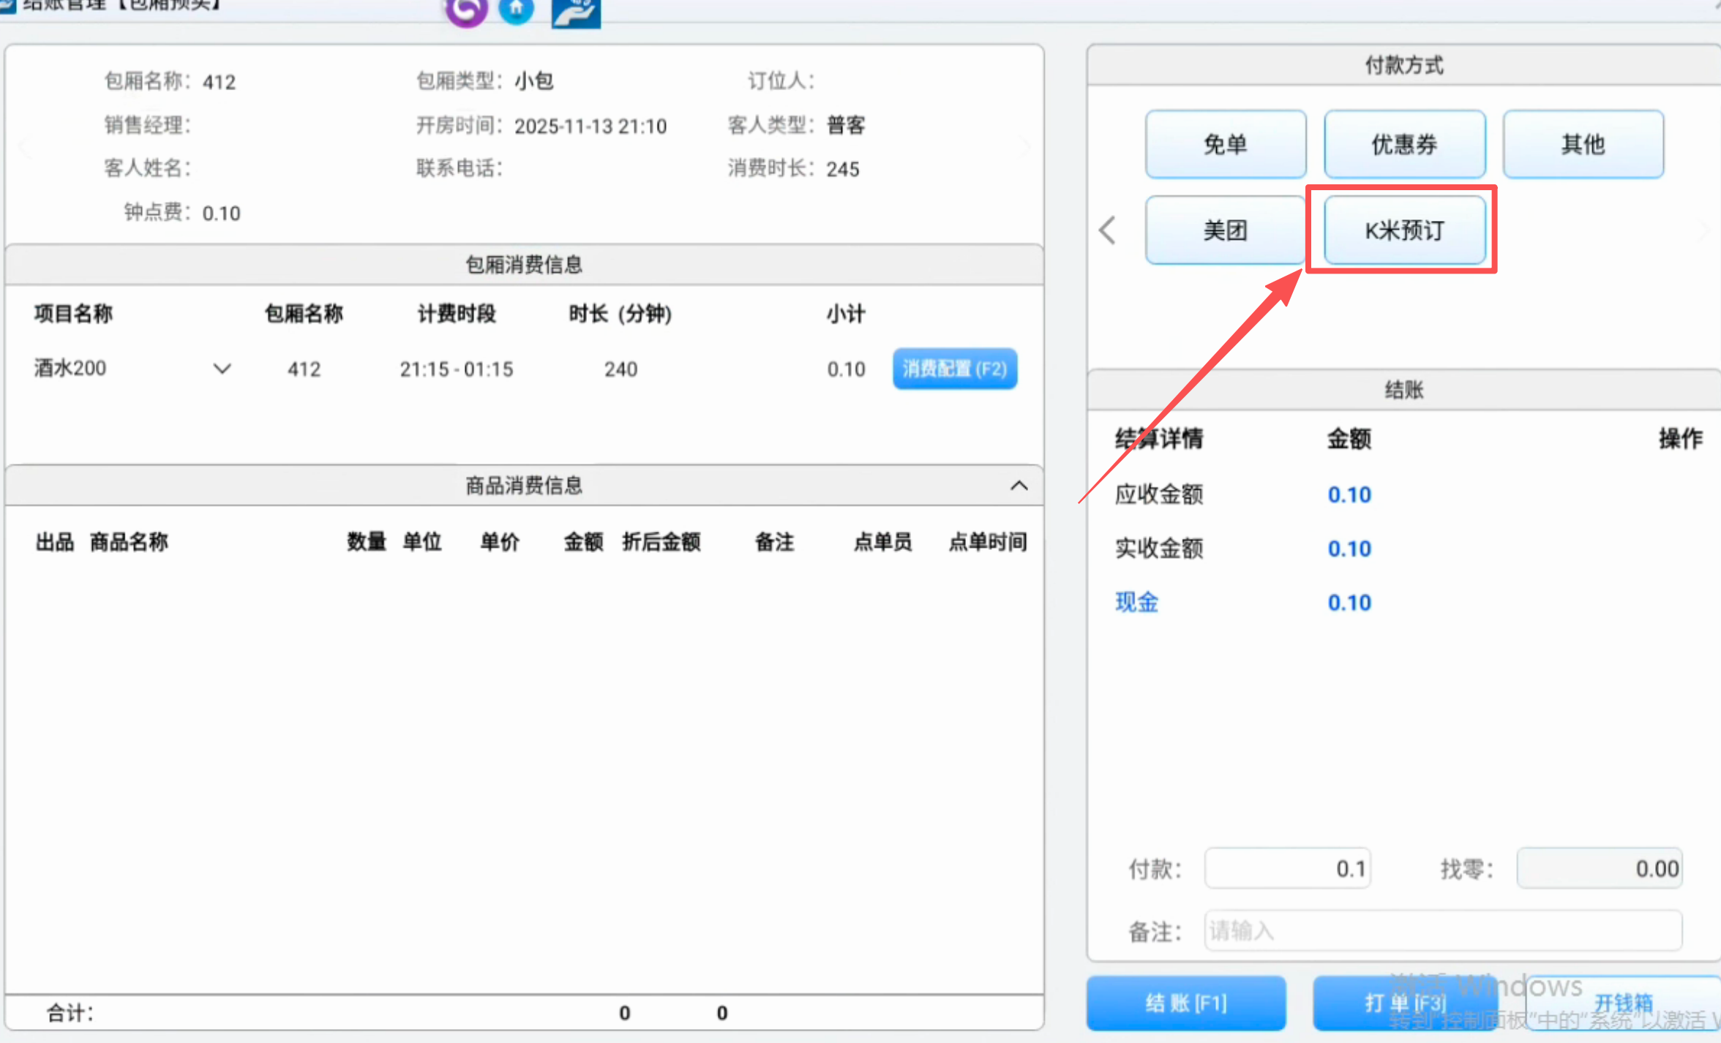Click left arrow on room info panel
The height and width of the screenshot is (1043, 1721).
[x=27, y=145]
